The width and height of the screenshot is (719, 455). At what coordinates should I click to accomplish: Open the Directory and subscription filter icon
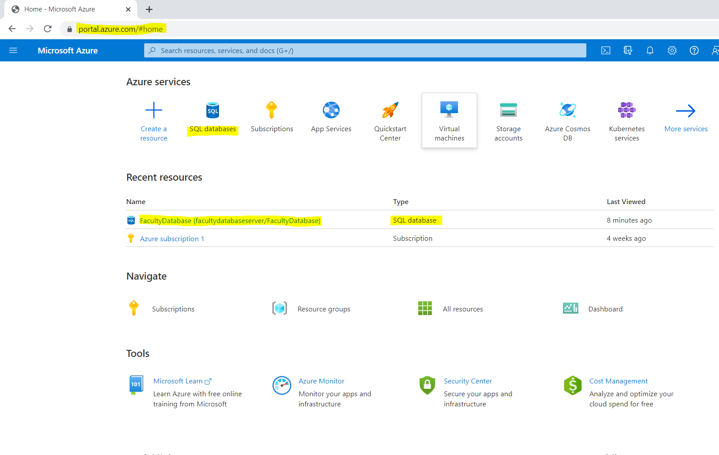coord(628,50)
